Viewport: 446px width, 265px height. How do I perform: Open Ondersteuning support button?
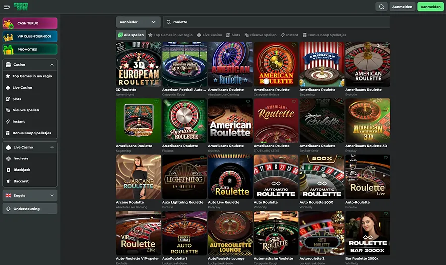[x=30, y=209]
